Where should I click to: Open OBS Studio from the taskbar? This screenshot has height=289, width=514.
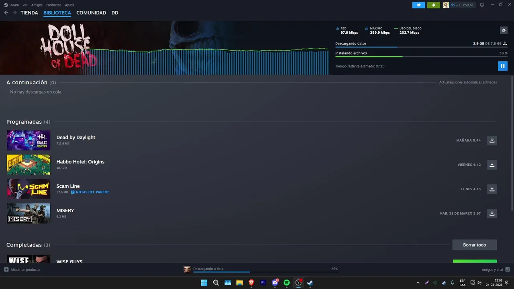pyautogui.click(x=298, y=283)
